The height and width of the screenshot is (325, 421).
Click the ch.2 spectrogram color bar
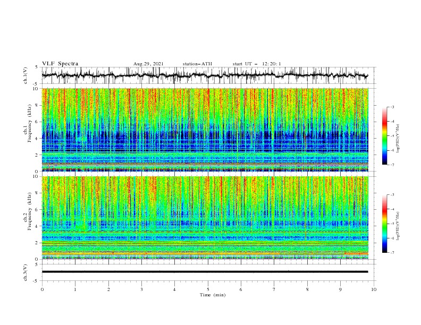point(384,224)
